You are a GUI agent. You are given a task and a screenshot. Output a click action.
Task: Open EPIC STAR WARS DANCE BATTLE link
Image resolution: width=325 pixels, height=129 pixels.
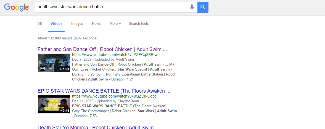coord(104,91)
